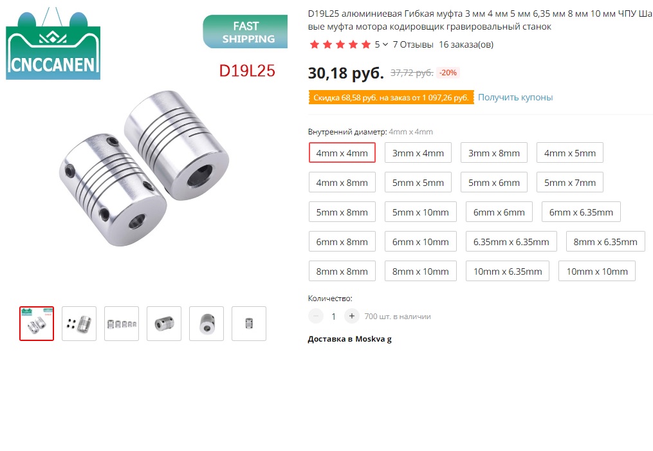View thumbnail showing coupling with set screws

click(79, 324)
